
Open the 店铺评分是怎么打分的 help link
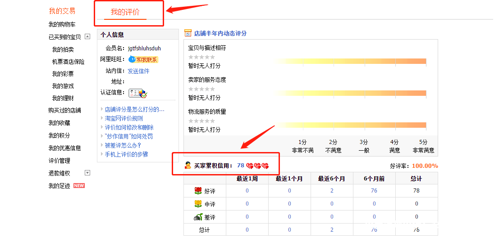pos(134,109)
